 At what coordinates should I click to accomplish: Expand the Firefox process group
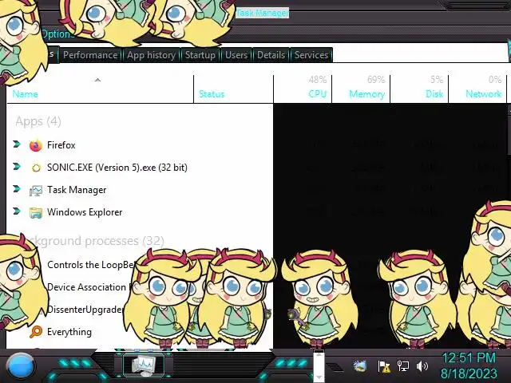(17, 144)
